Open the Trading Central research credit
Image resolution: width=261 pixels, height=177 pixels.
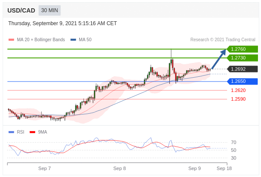(x=223, y=39)
